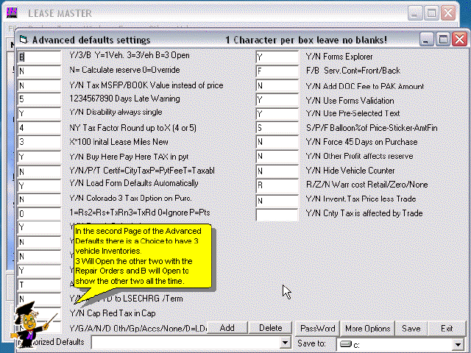Click the drive icon in Save to box
Viewport: 471px width, 353px height.
pos(345,343)
